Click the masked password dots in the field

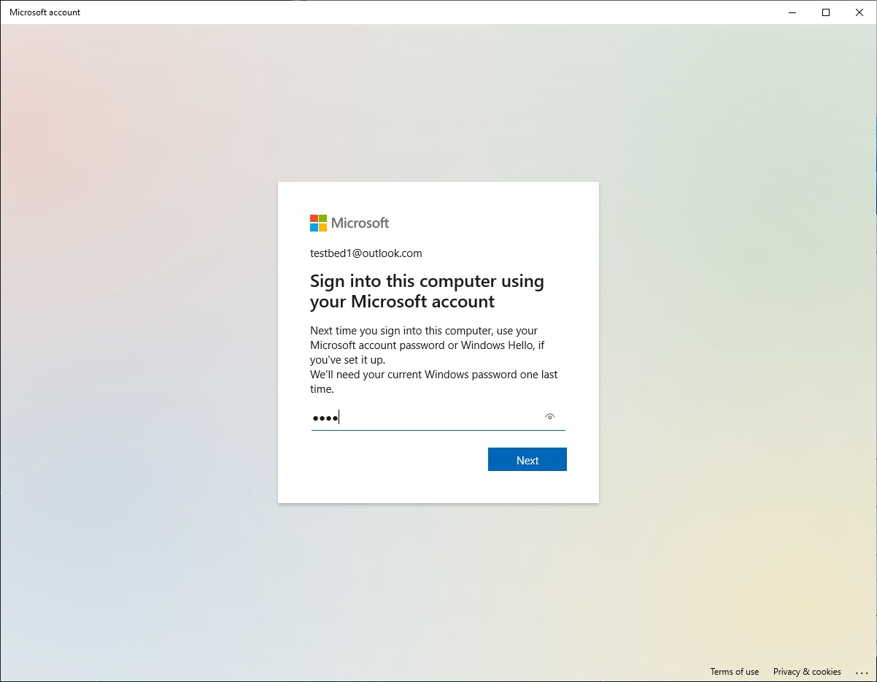pos(324,418)
